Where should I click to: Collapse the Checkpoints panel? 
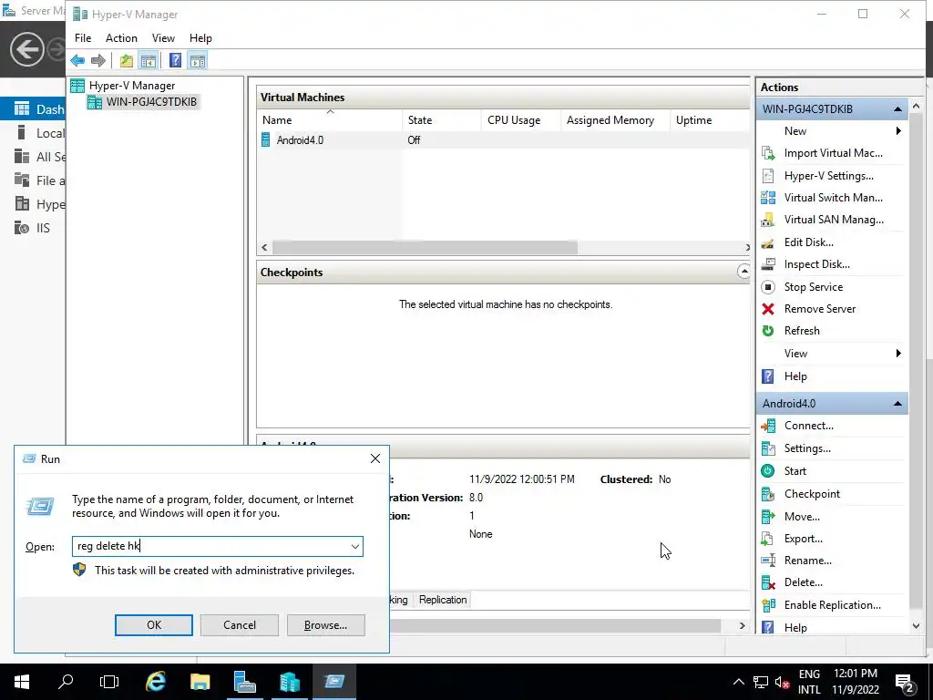[x=743, y=272]
